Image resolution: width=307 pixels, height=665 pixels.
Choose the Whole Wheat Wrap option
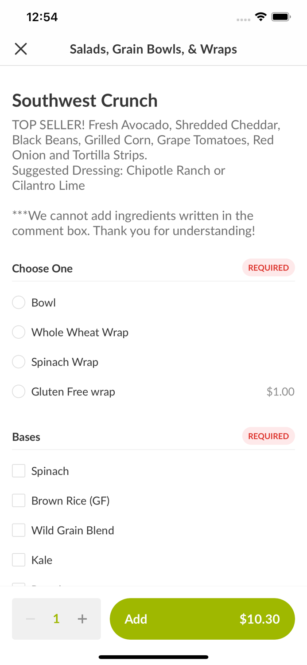[19, 332]
